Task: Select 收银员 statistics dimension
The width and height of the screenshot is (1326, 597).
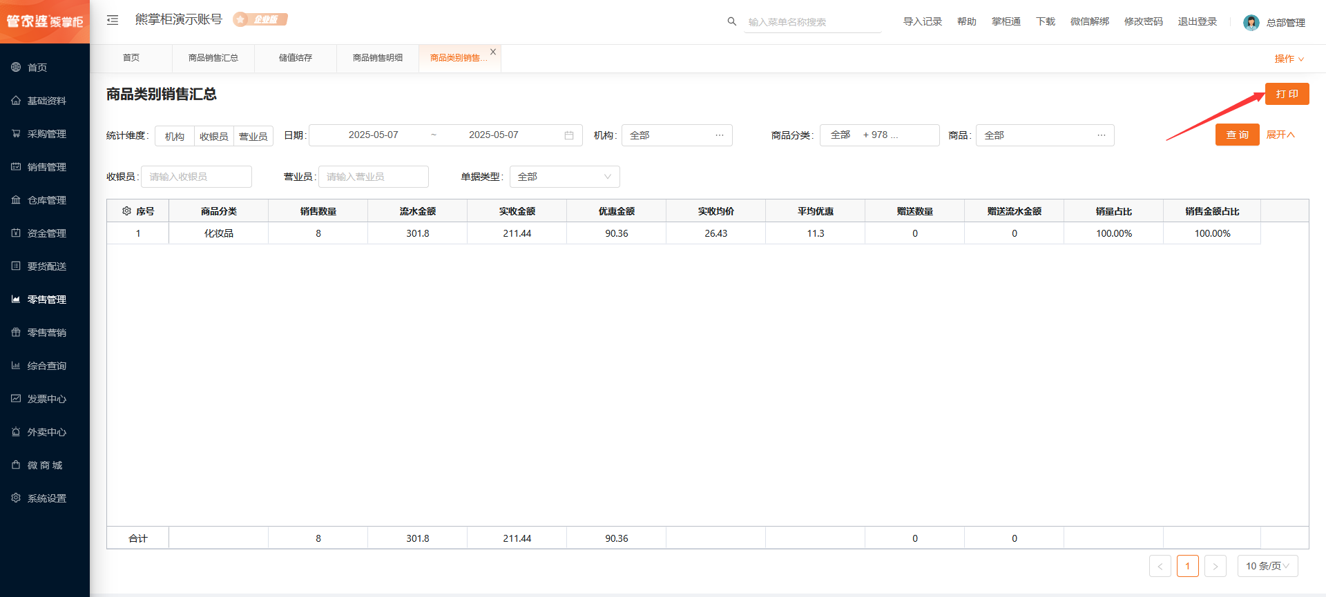Action: click(x=214, y=136)
